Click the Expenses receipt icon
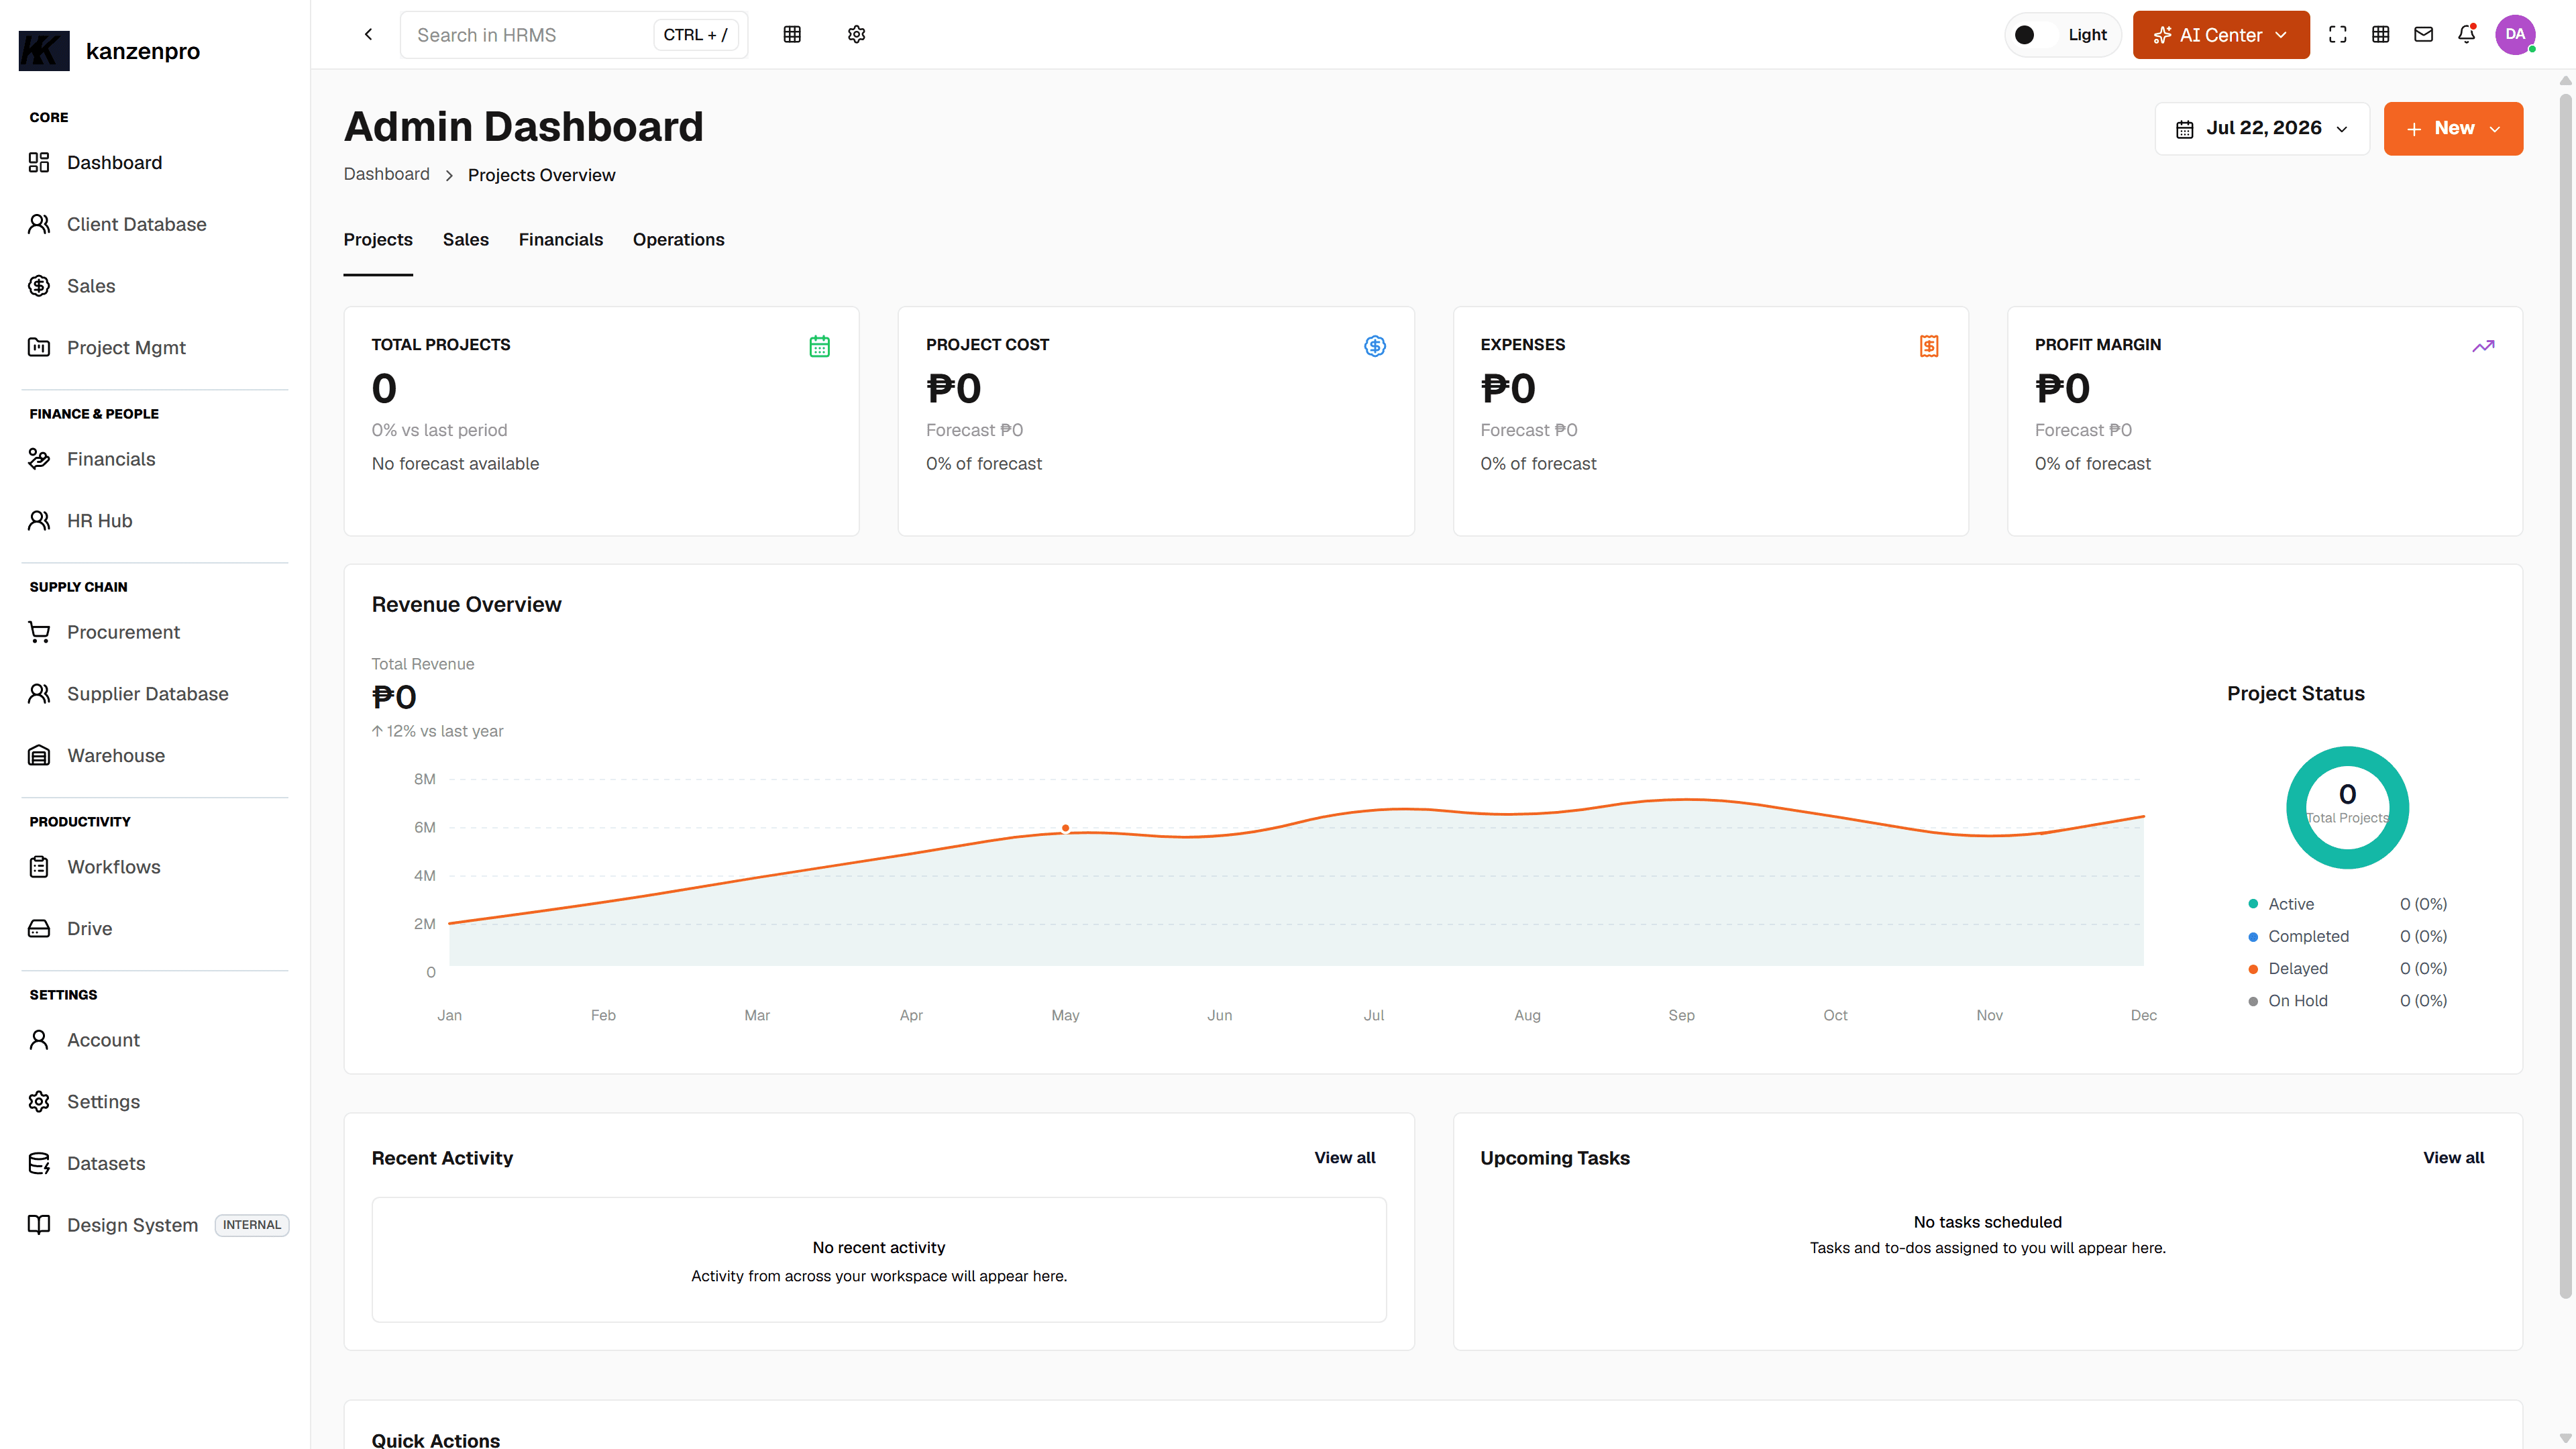 (1929, 346)
